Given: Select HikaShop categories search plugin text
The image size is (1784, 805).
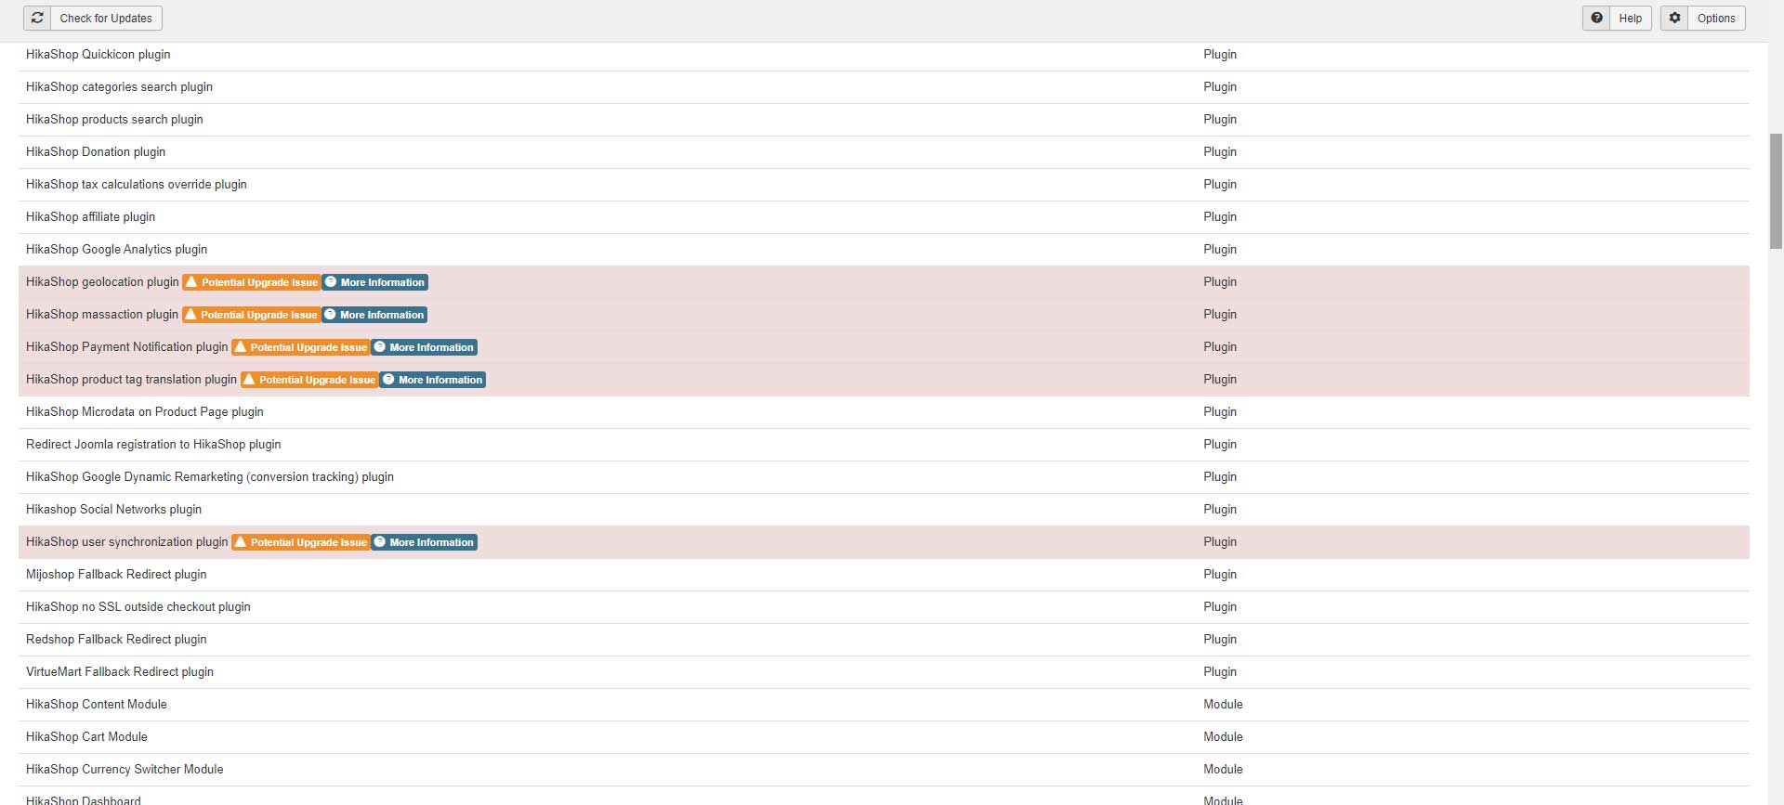Looking at the screenshot, I should (x=119, y=87).
